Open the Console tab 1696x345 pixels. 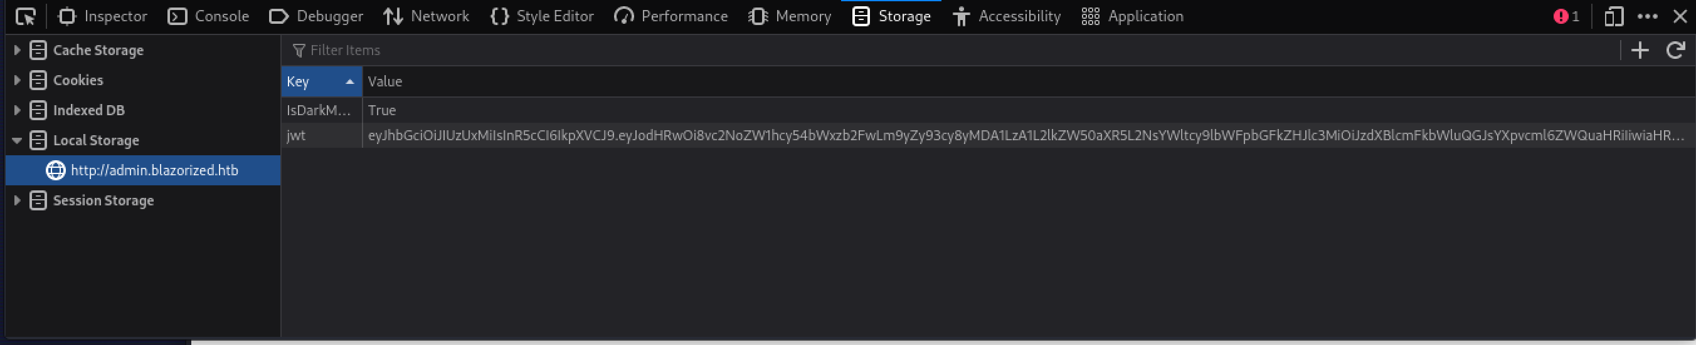pos(208,16)
